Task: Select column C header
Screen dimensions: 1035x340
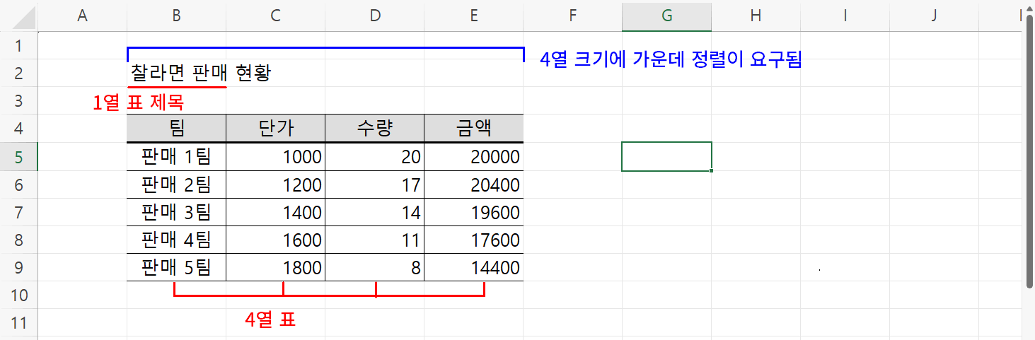Action: coord(275,16)
